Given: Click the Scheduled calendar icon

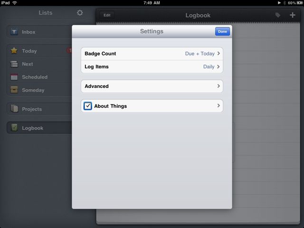Looking at the screenshot, I should (x=14, y=77).
